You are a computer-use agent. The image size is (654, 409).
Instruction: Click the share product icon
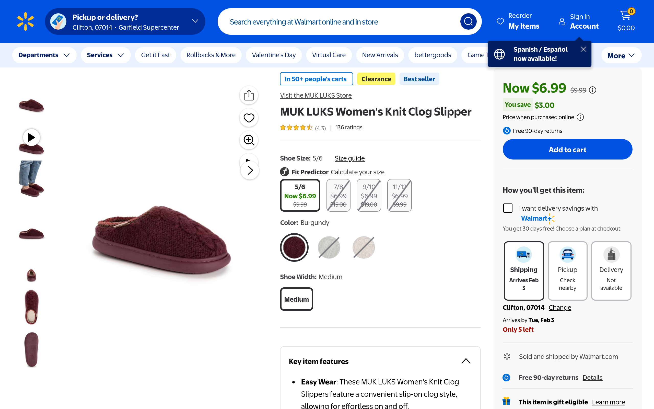click(249, 95)
